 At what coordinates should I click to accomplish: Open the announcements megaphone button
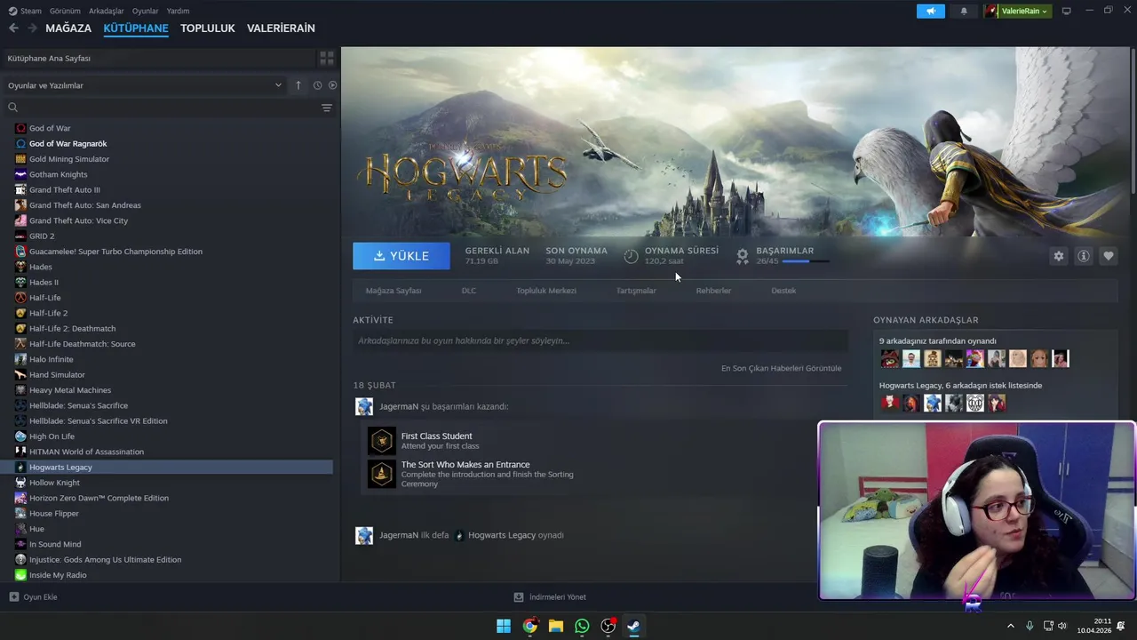pos(930,11)
